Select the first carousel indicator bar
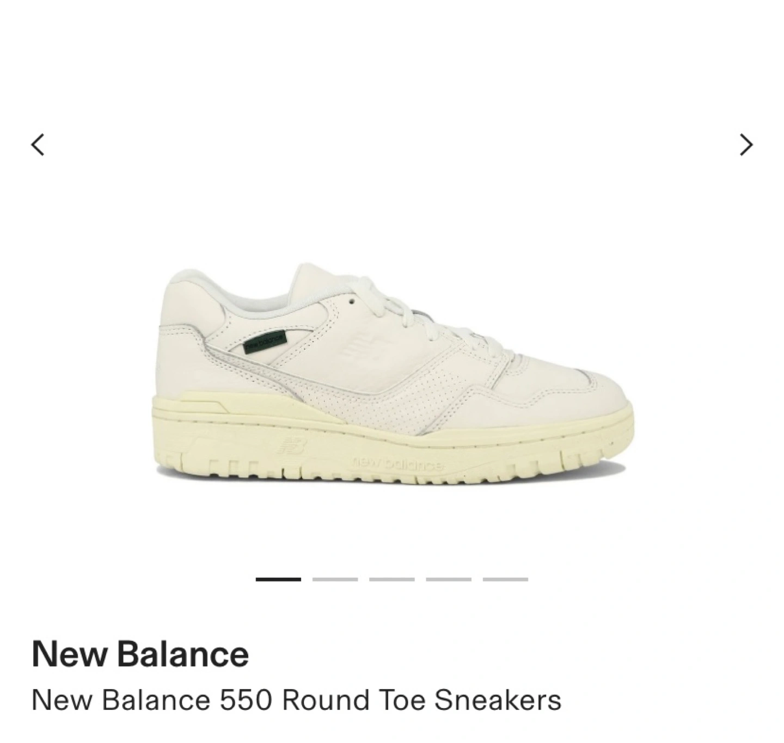The image size is (784, 743). 278,579
